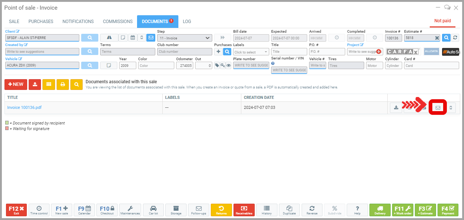Advance step with the double-arrow button
464x220 pixels.
coord(223,38)
